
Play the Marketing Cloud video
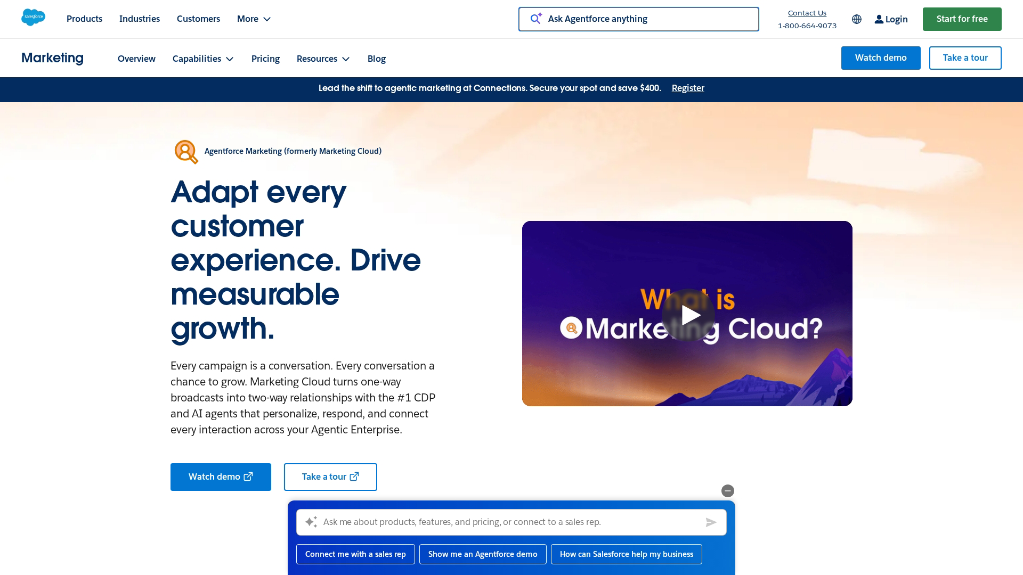pos(687,315)
